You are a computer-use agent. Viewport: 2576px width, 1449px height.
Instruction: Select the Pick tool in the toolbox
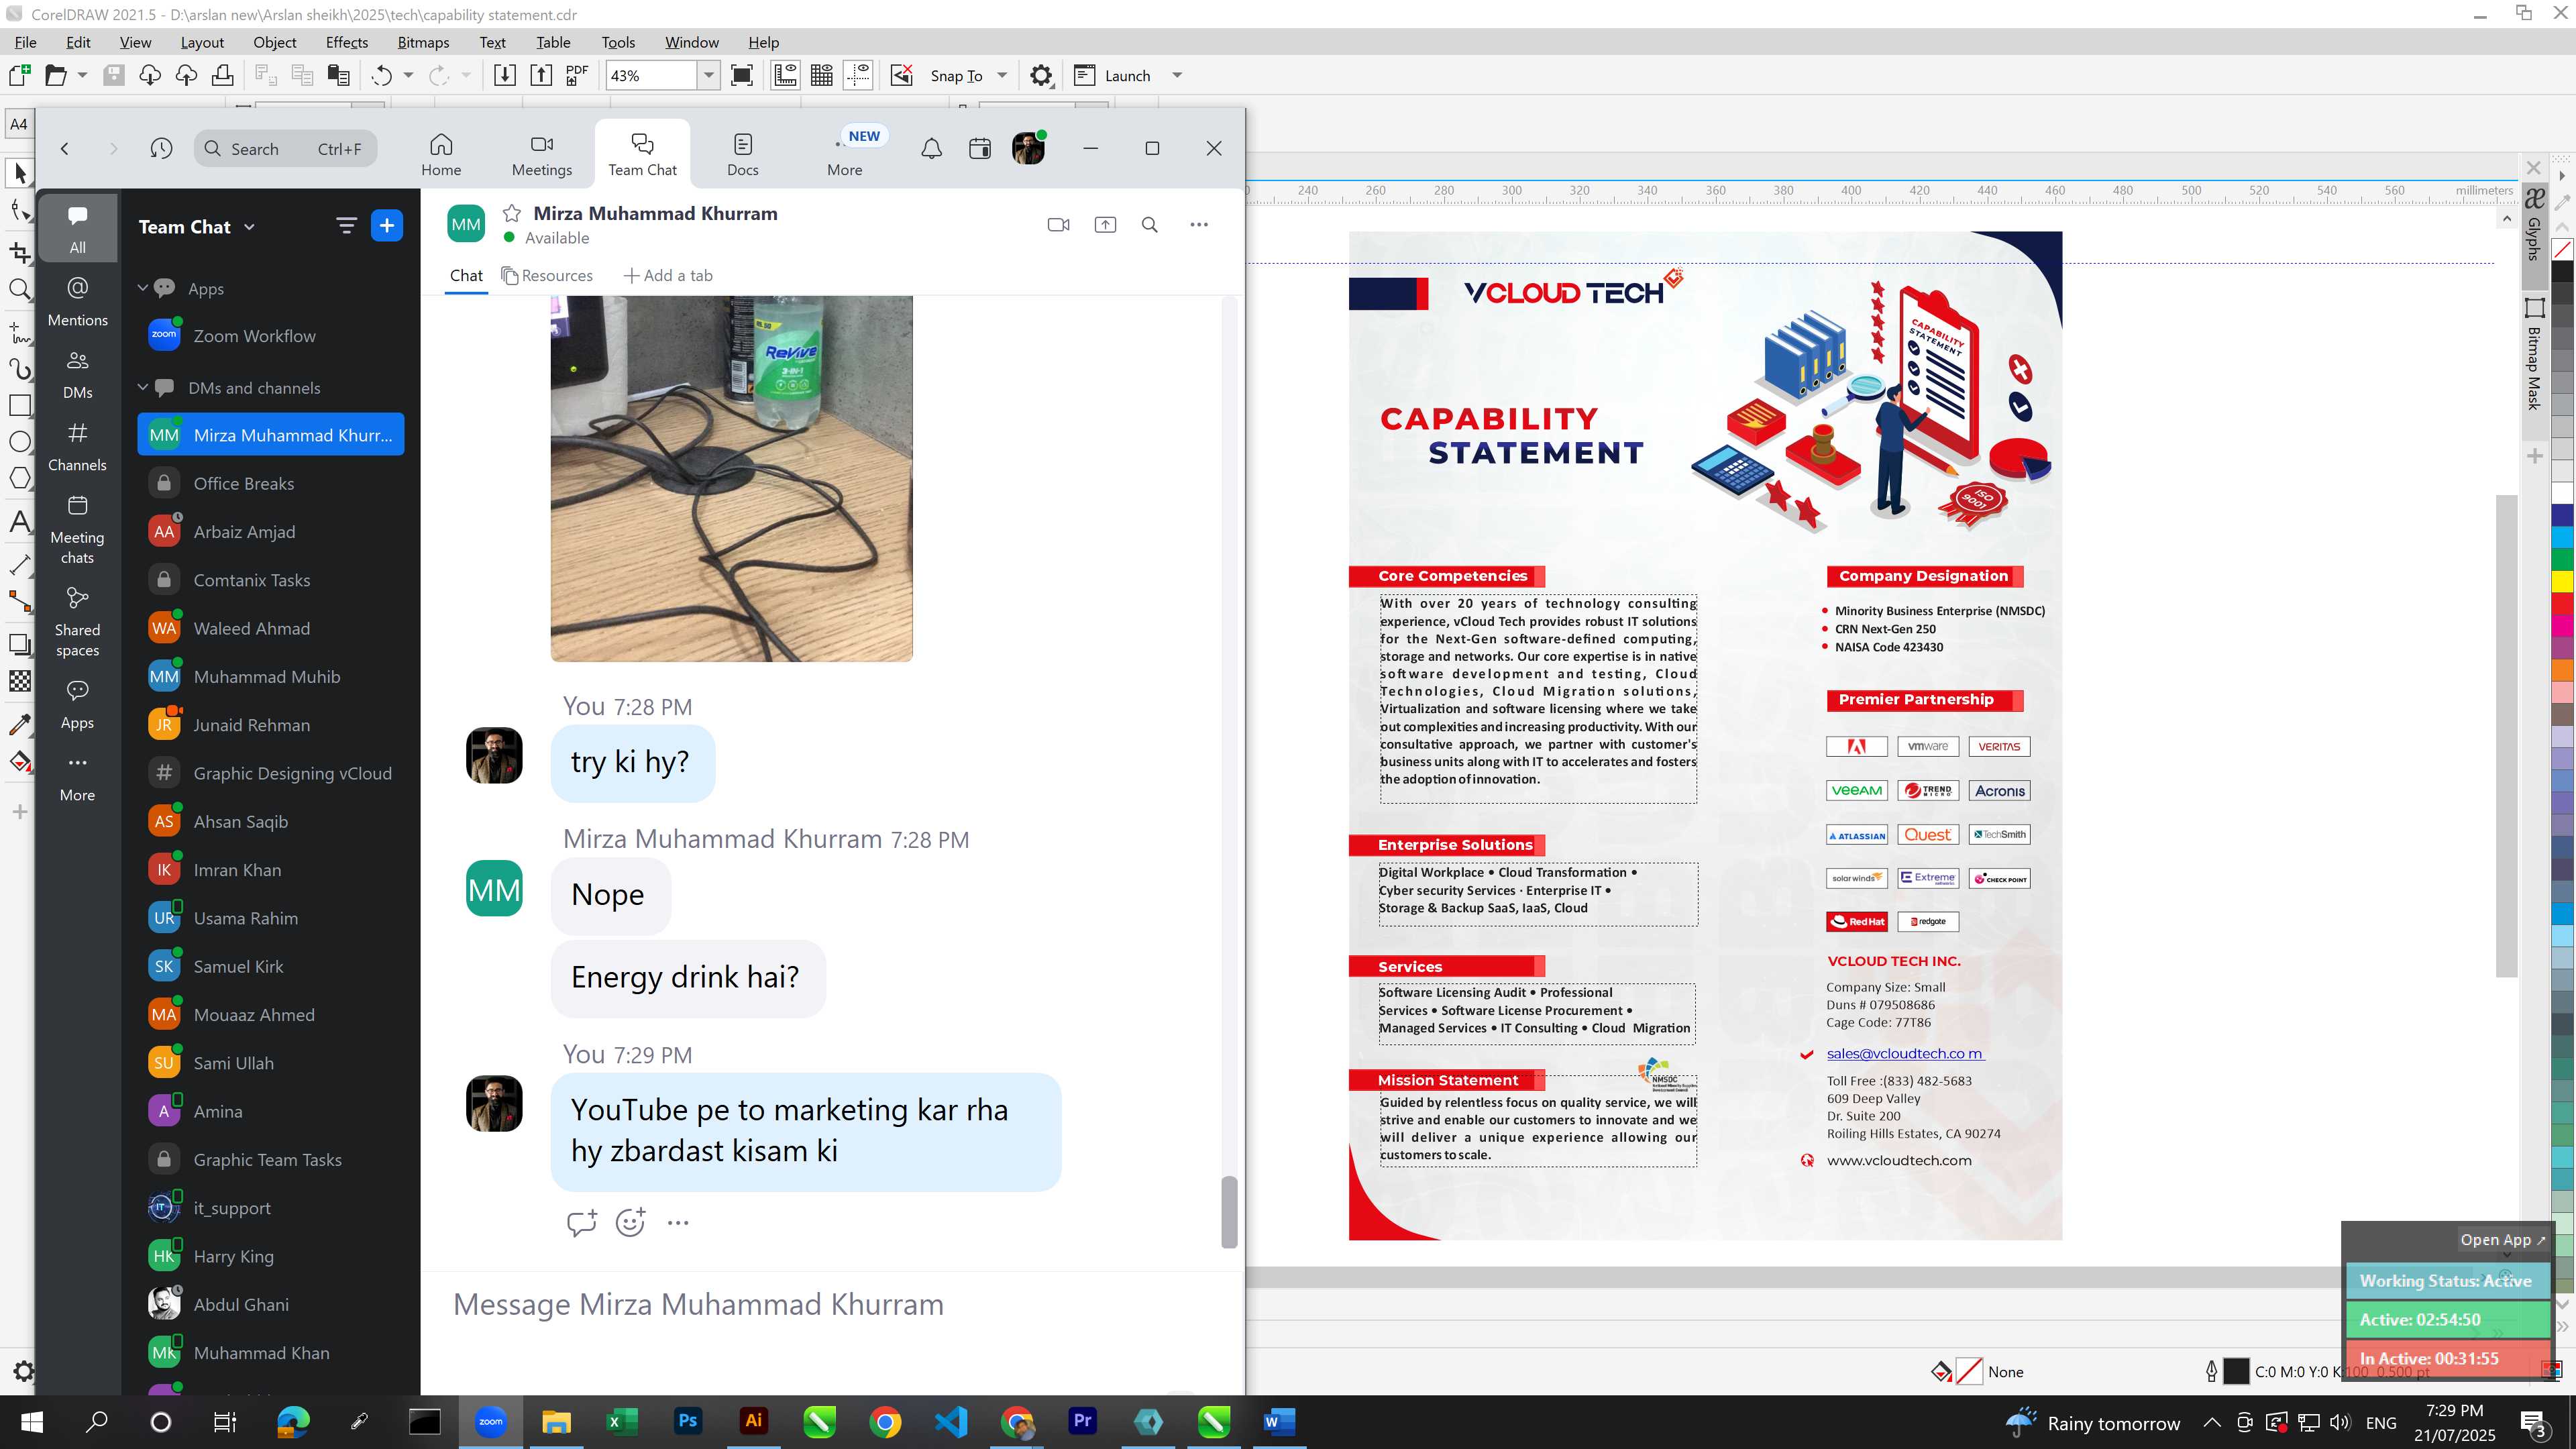pyautogui.click(x=20, y=173)
